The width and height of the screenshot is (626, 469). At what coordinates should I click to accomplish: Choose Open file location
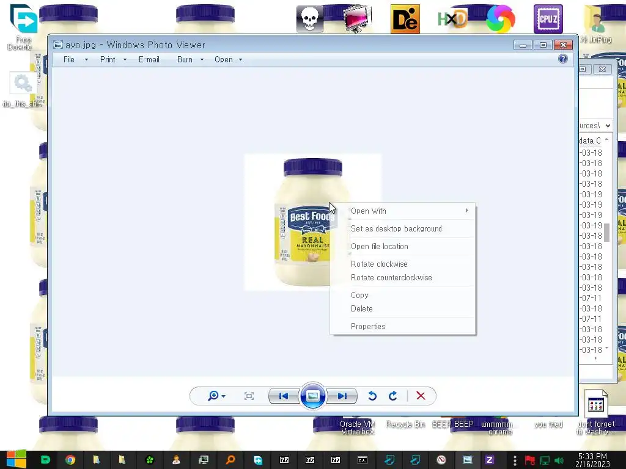[x=403, y=246]
